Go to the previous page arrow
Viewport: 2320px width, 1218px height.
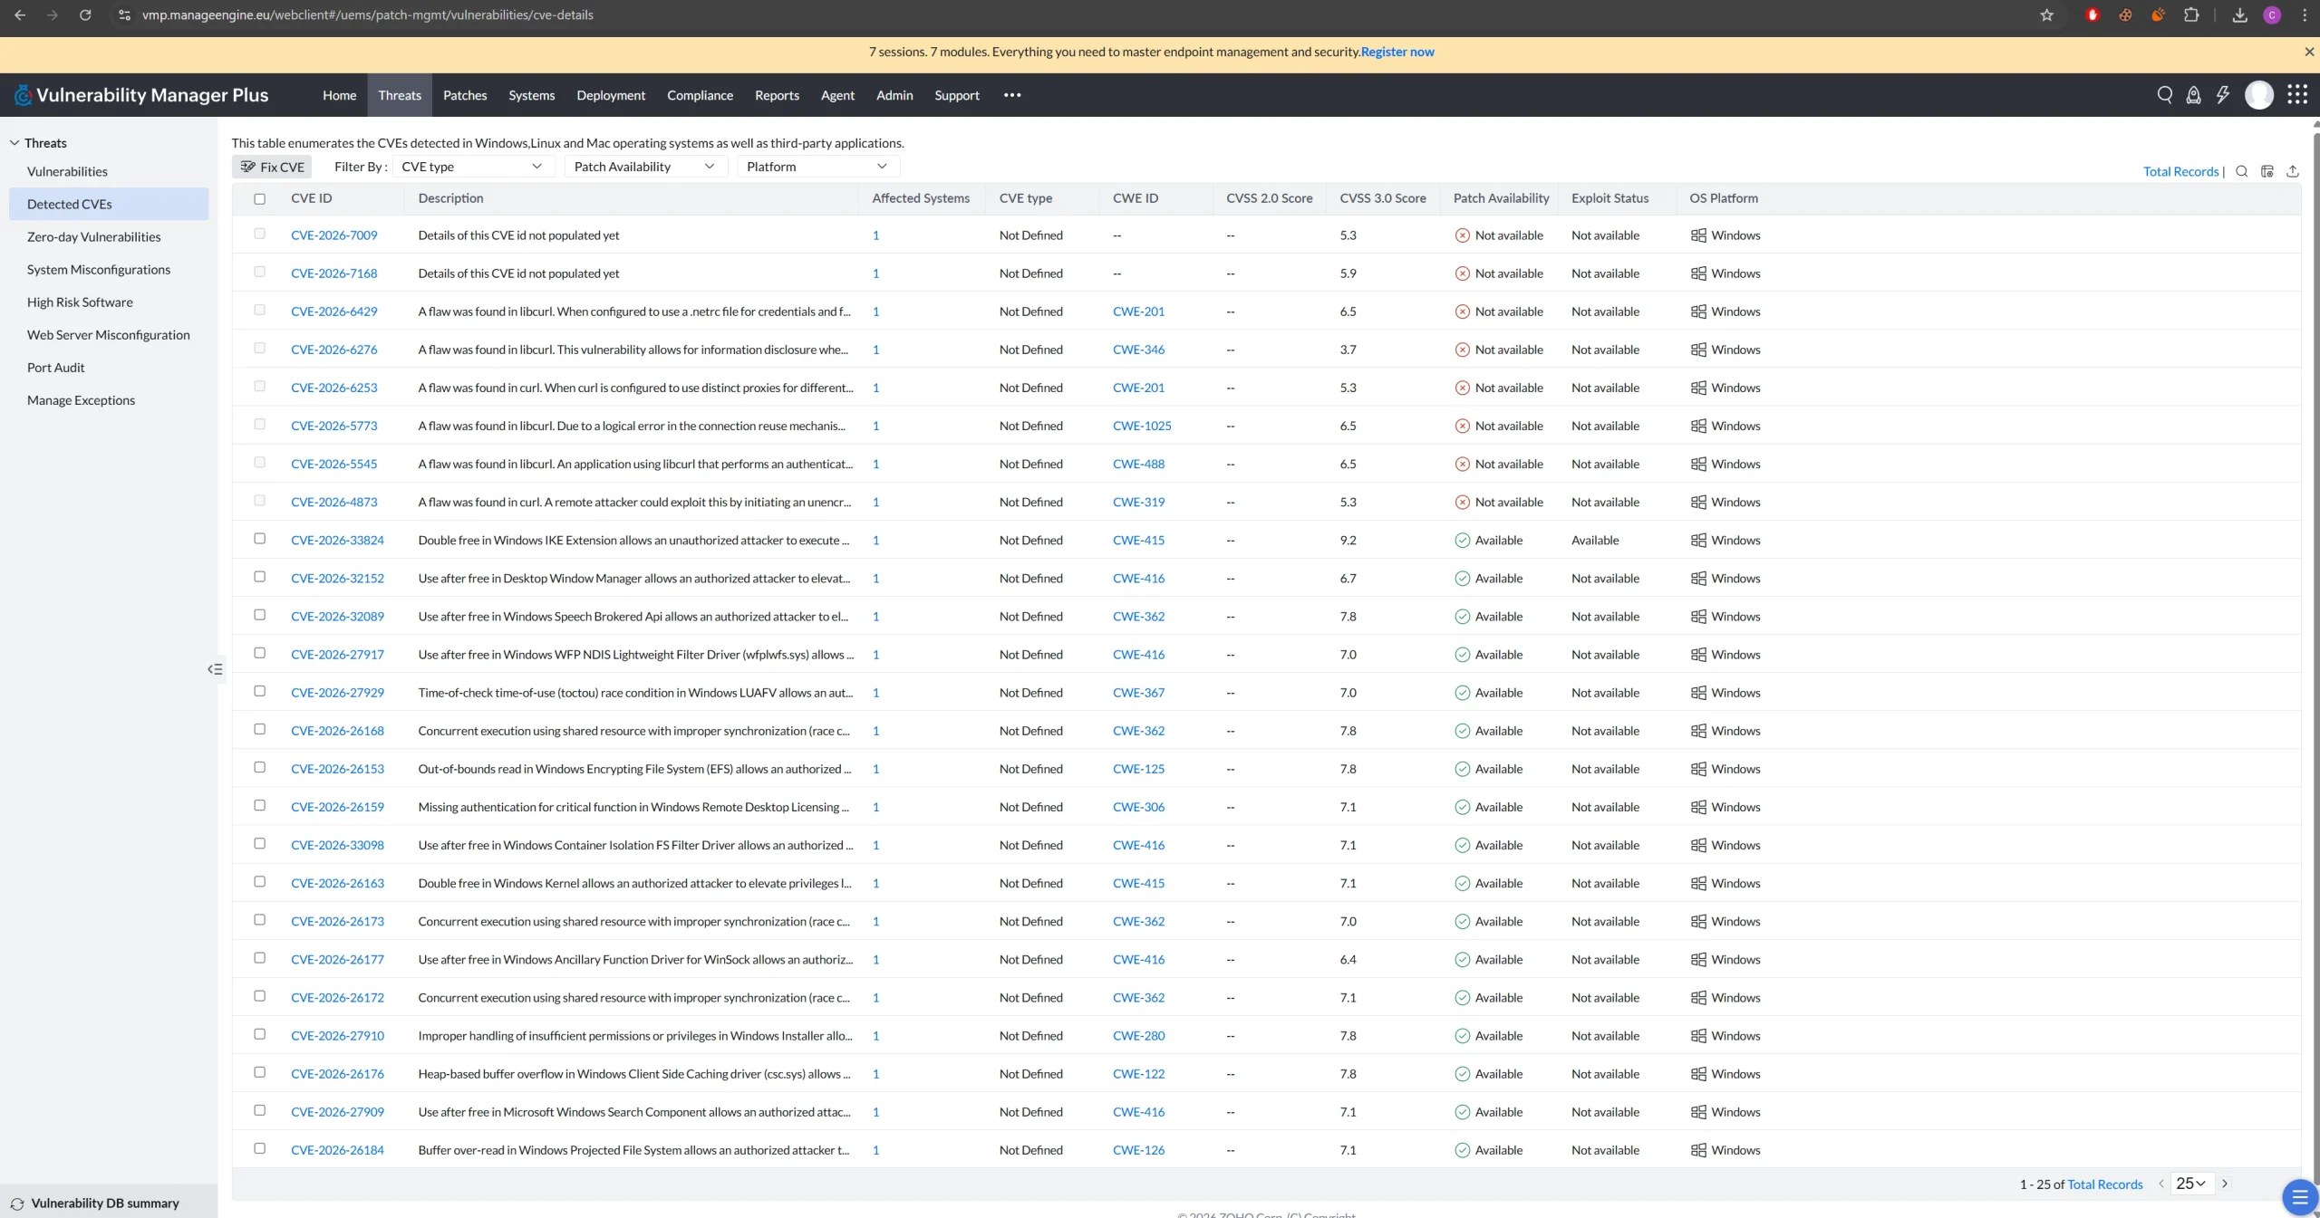tap(2160, 1184)
